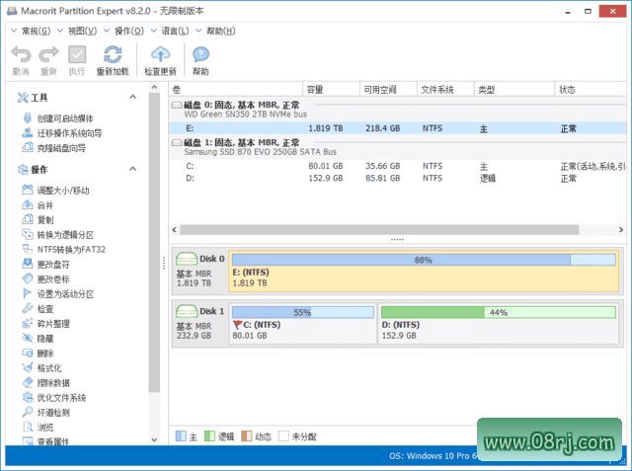632x471 pixels.
Task: Click the dotted horizontal pane splitter handle
Action: 397,240
